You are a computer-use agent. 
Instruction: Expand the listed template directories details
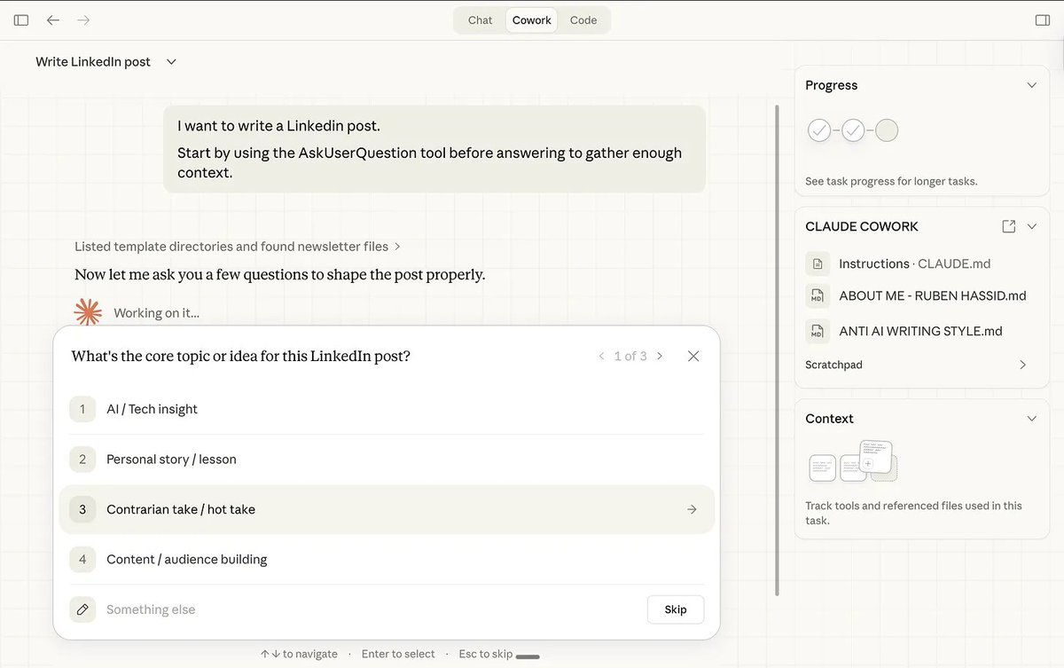point(396,246)
